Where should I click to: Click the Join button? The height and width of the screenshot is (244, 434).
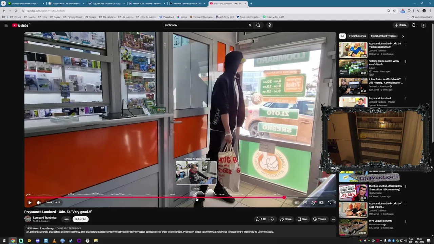click(66, 219)
